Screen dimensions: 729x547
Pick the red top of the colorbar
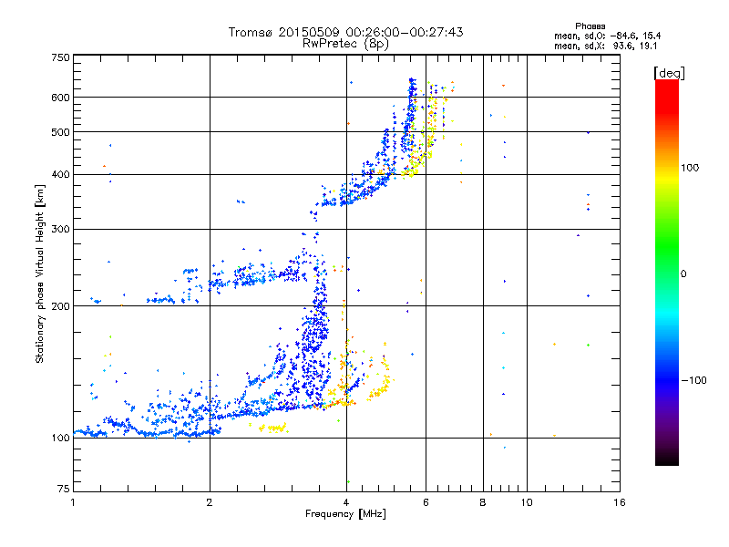pos(666,85)
